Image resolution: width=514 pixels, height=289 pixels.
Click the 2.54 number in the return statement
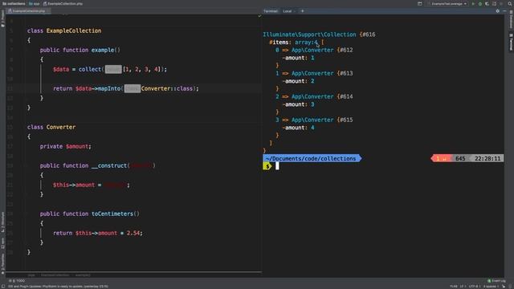(x=133, y=234)
